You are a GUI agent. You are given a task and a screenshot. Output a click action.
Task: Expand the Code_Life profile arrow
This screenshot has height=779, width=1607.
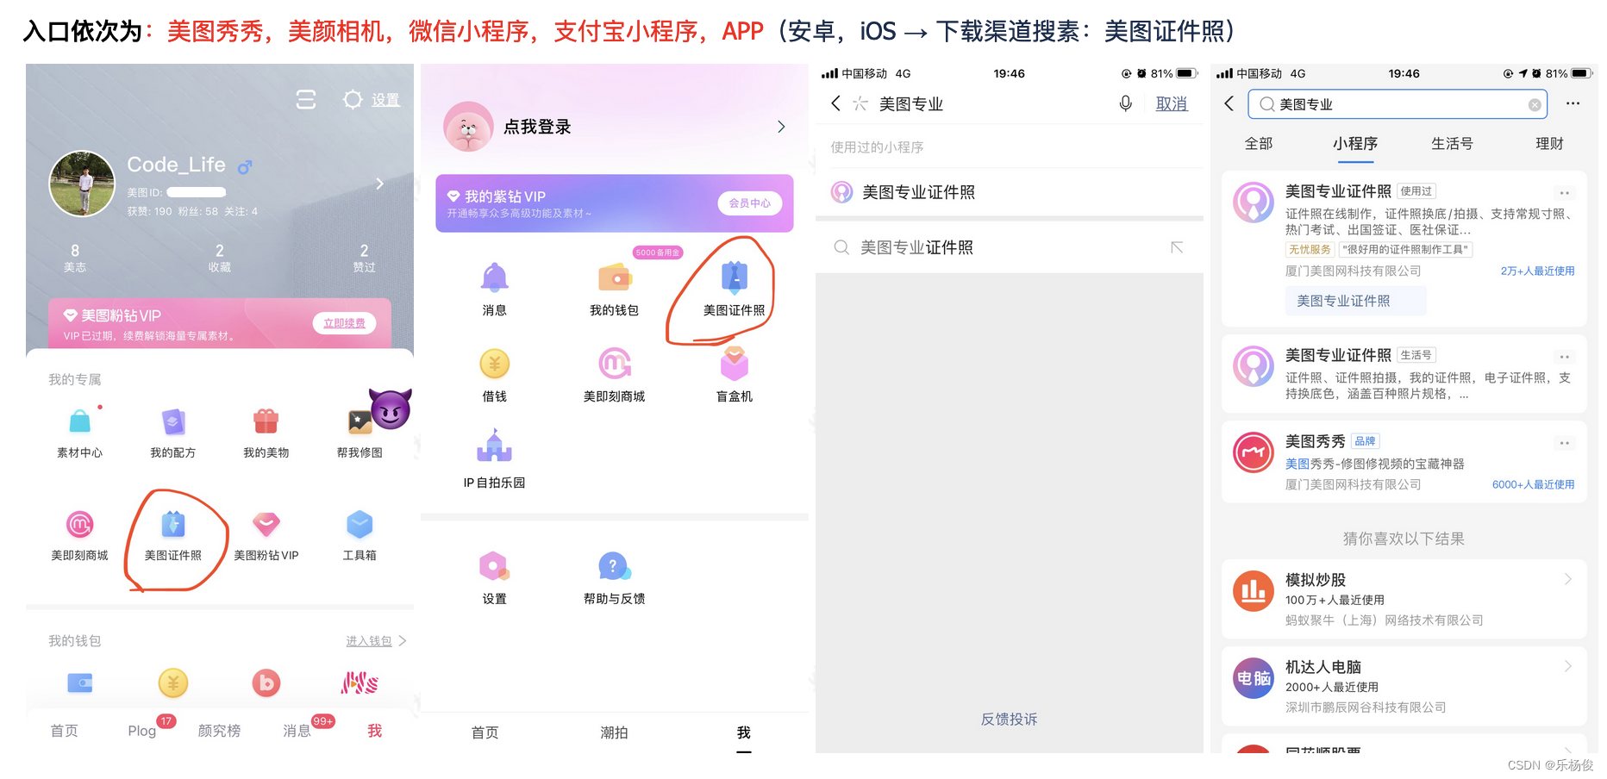[379, 184]
